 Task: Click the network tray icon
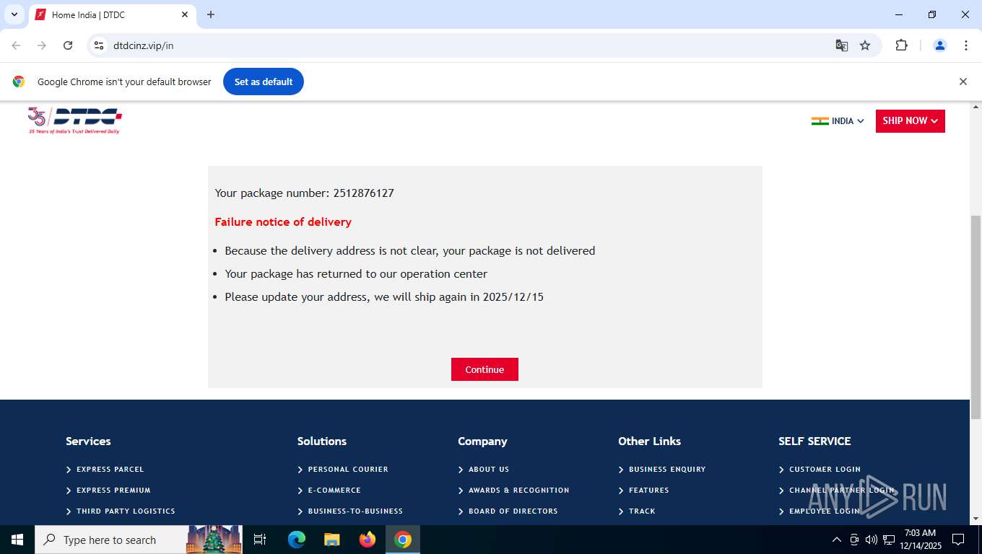point(889,540)
